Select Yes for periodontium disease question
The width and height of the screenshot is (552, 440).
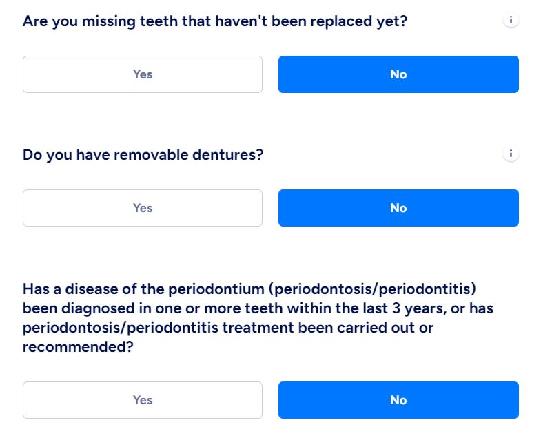click(x=142, y=399)
